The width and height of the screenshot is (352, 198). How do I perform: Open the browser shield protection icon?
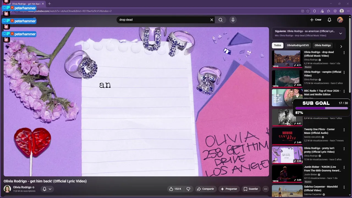click(x=335, y=11)
